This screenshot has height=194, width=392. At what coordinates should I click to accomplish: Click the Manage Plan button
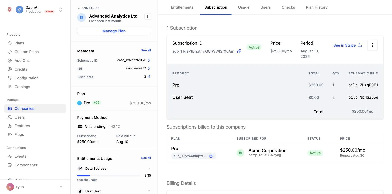click(x=114, y=31)
